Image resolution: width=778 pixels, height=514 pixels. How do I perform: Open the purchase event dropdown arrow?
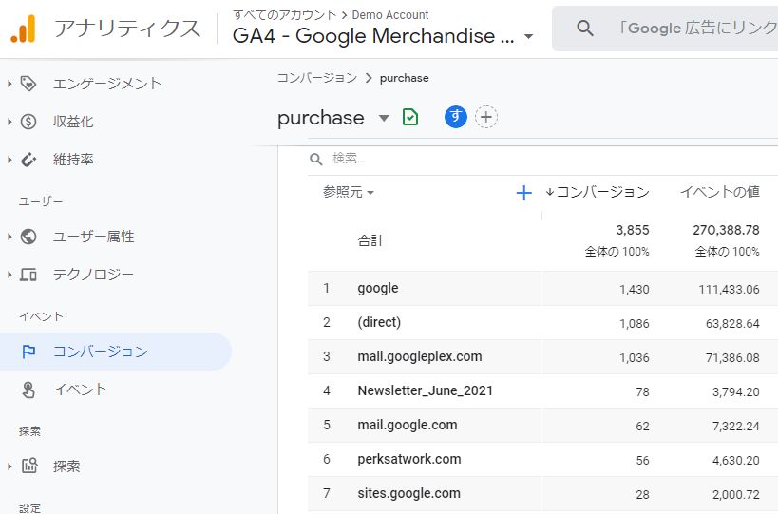[384, 118]
